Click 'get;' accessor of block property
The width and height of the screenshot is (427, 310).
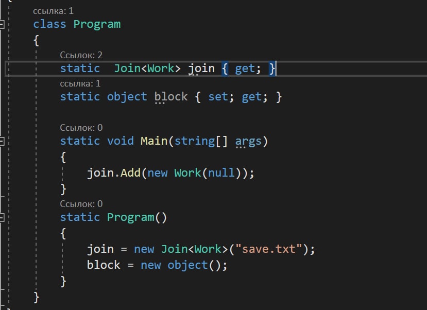(254, 97)
